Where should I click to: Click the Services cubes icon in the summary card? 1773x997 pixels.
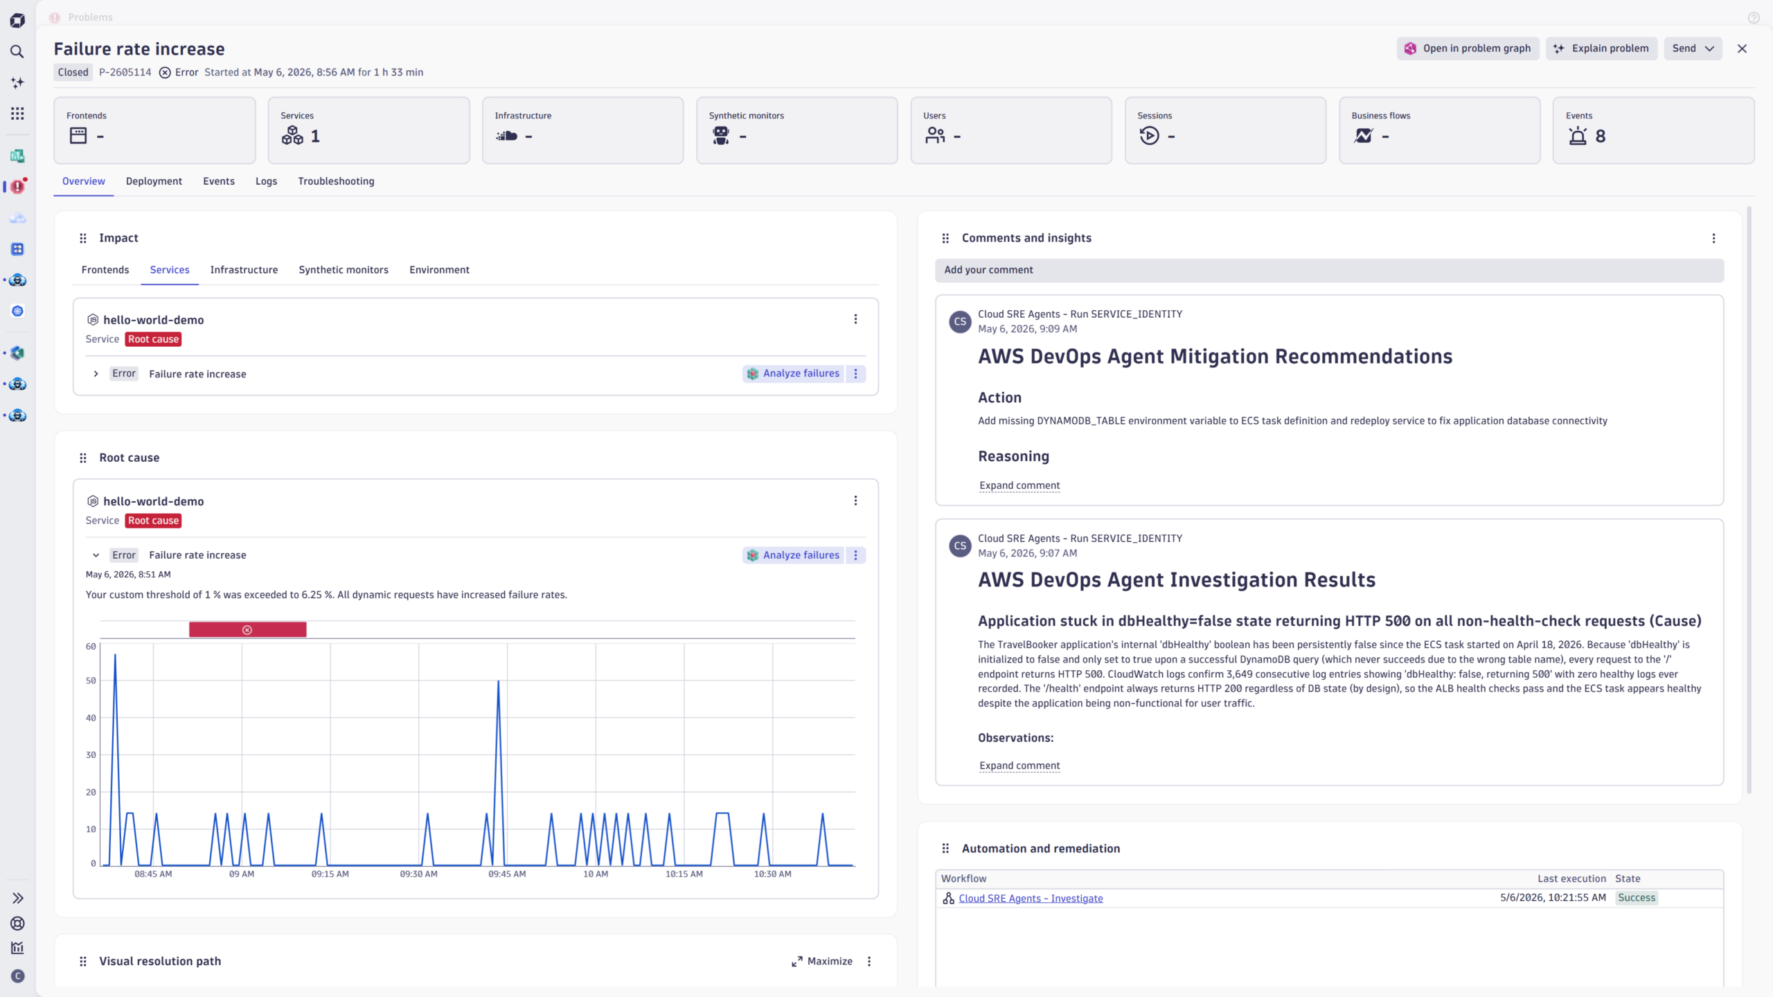(x=292, y=136)
